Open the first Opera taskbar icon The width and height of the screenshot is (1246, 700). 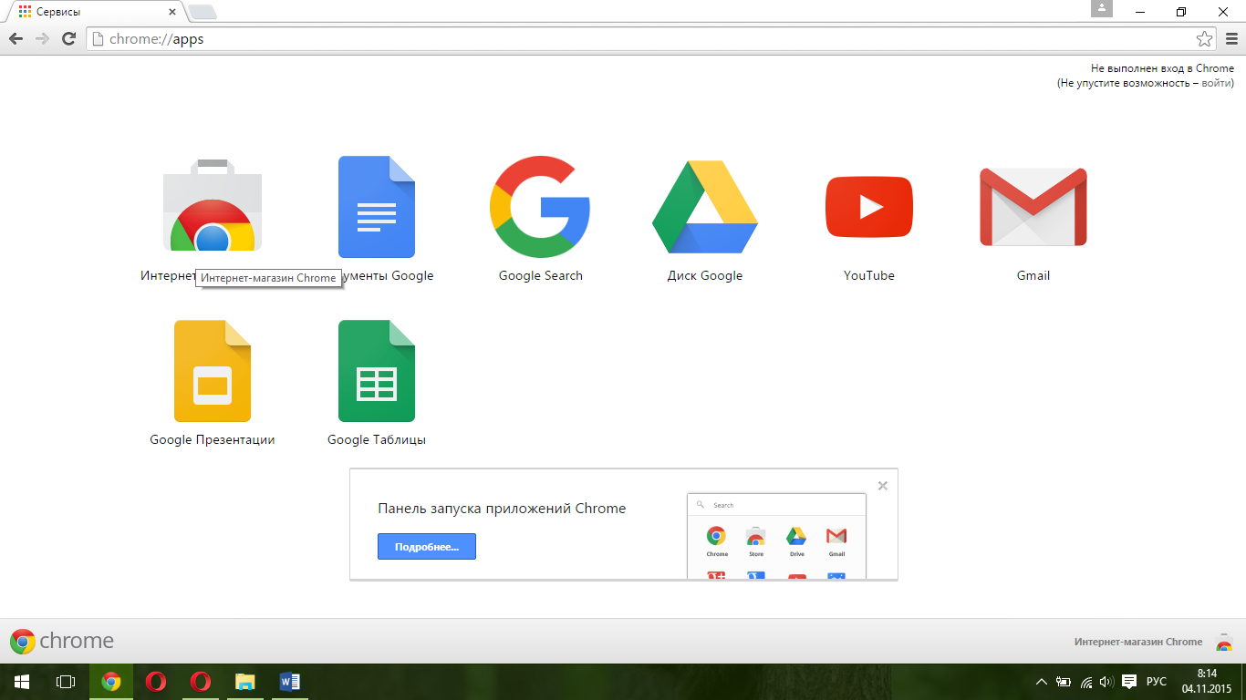tap(156, 681)
